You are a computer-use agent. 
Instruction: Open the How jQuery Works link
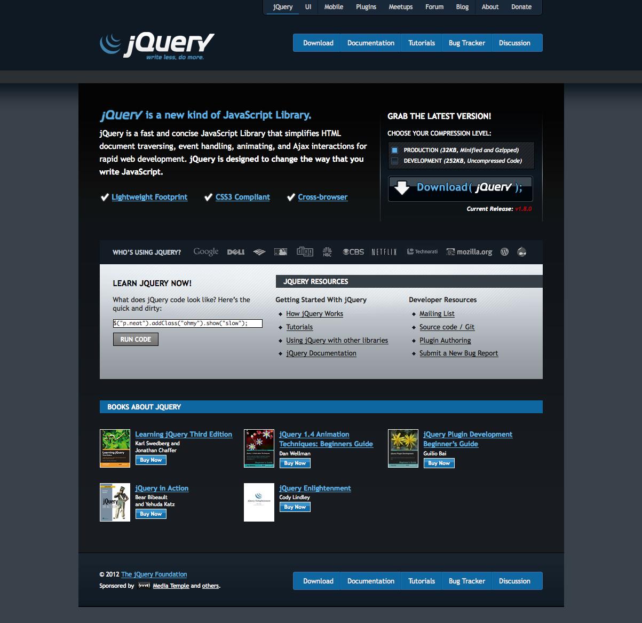(x=314, y=313)
